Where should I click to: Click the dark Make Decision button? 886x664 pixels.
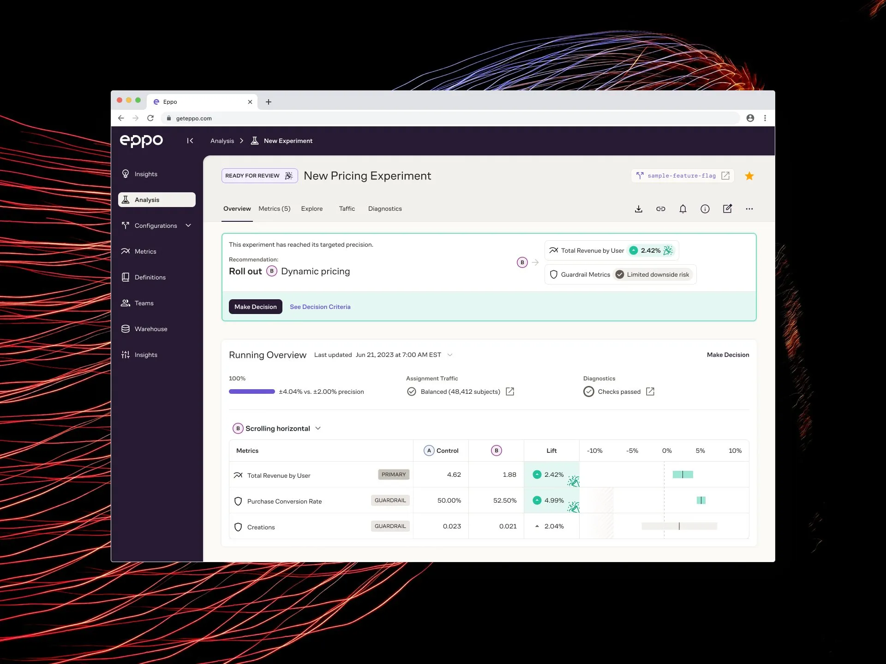(256, 307)
